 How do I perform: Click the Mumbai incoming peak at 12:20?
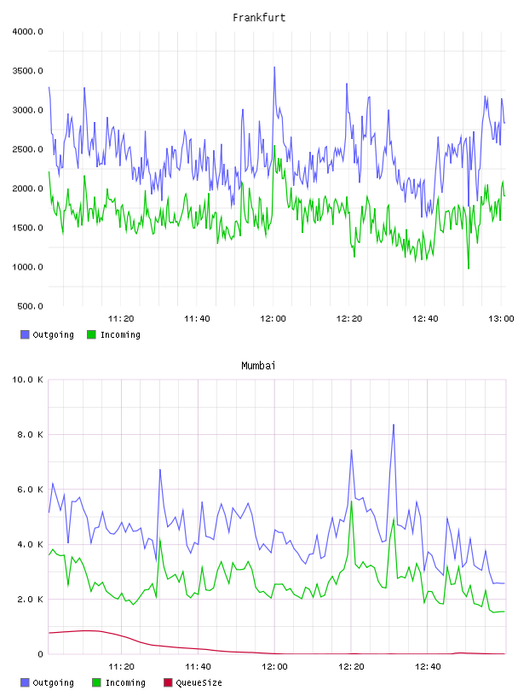(x=352, y=502)
